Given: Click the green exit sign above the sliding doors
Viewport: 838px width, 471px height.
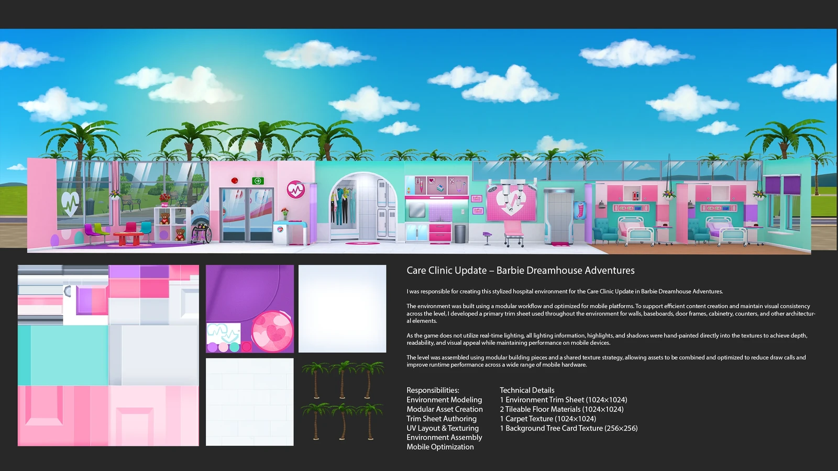Looking at the screenshot, I should [258, 181].
